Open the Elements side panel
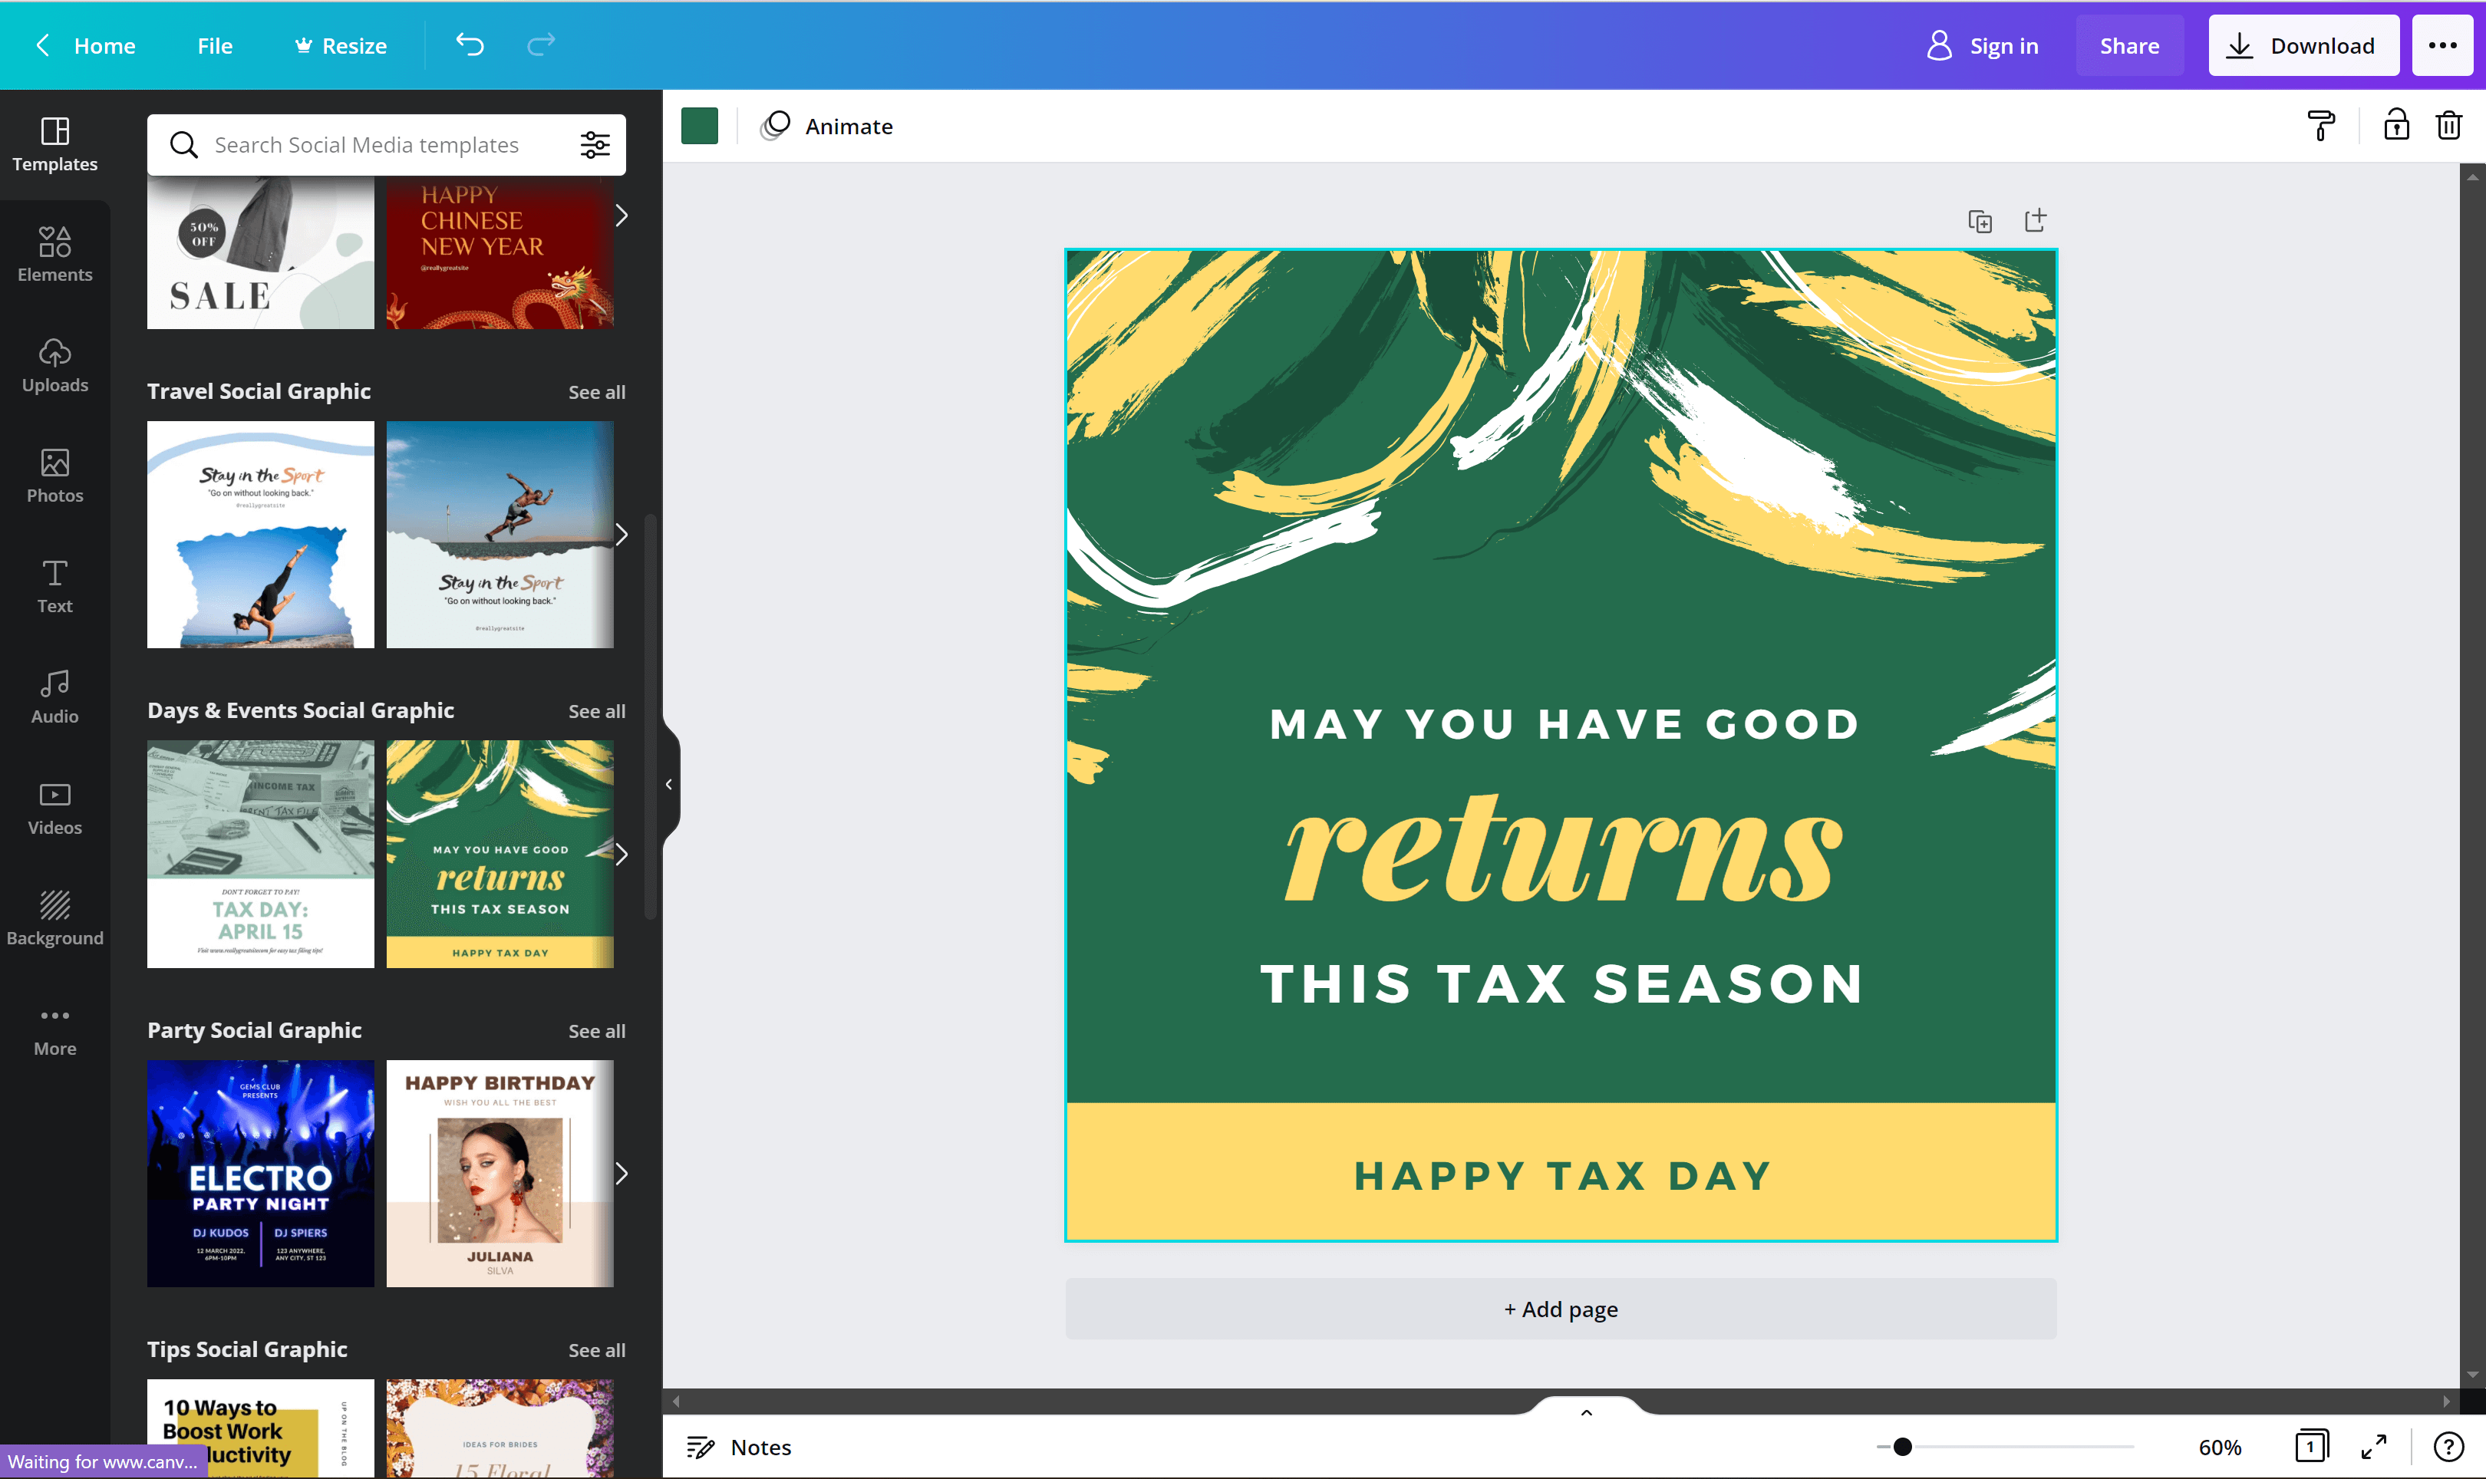Image resolution: width=2486 pixels, height=1479 pixels. 54,255
